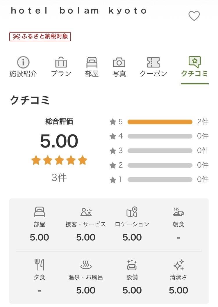Tap the heart favorite icon
Viewport: 218px width, 307px height.
tap(194, 16)
